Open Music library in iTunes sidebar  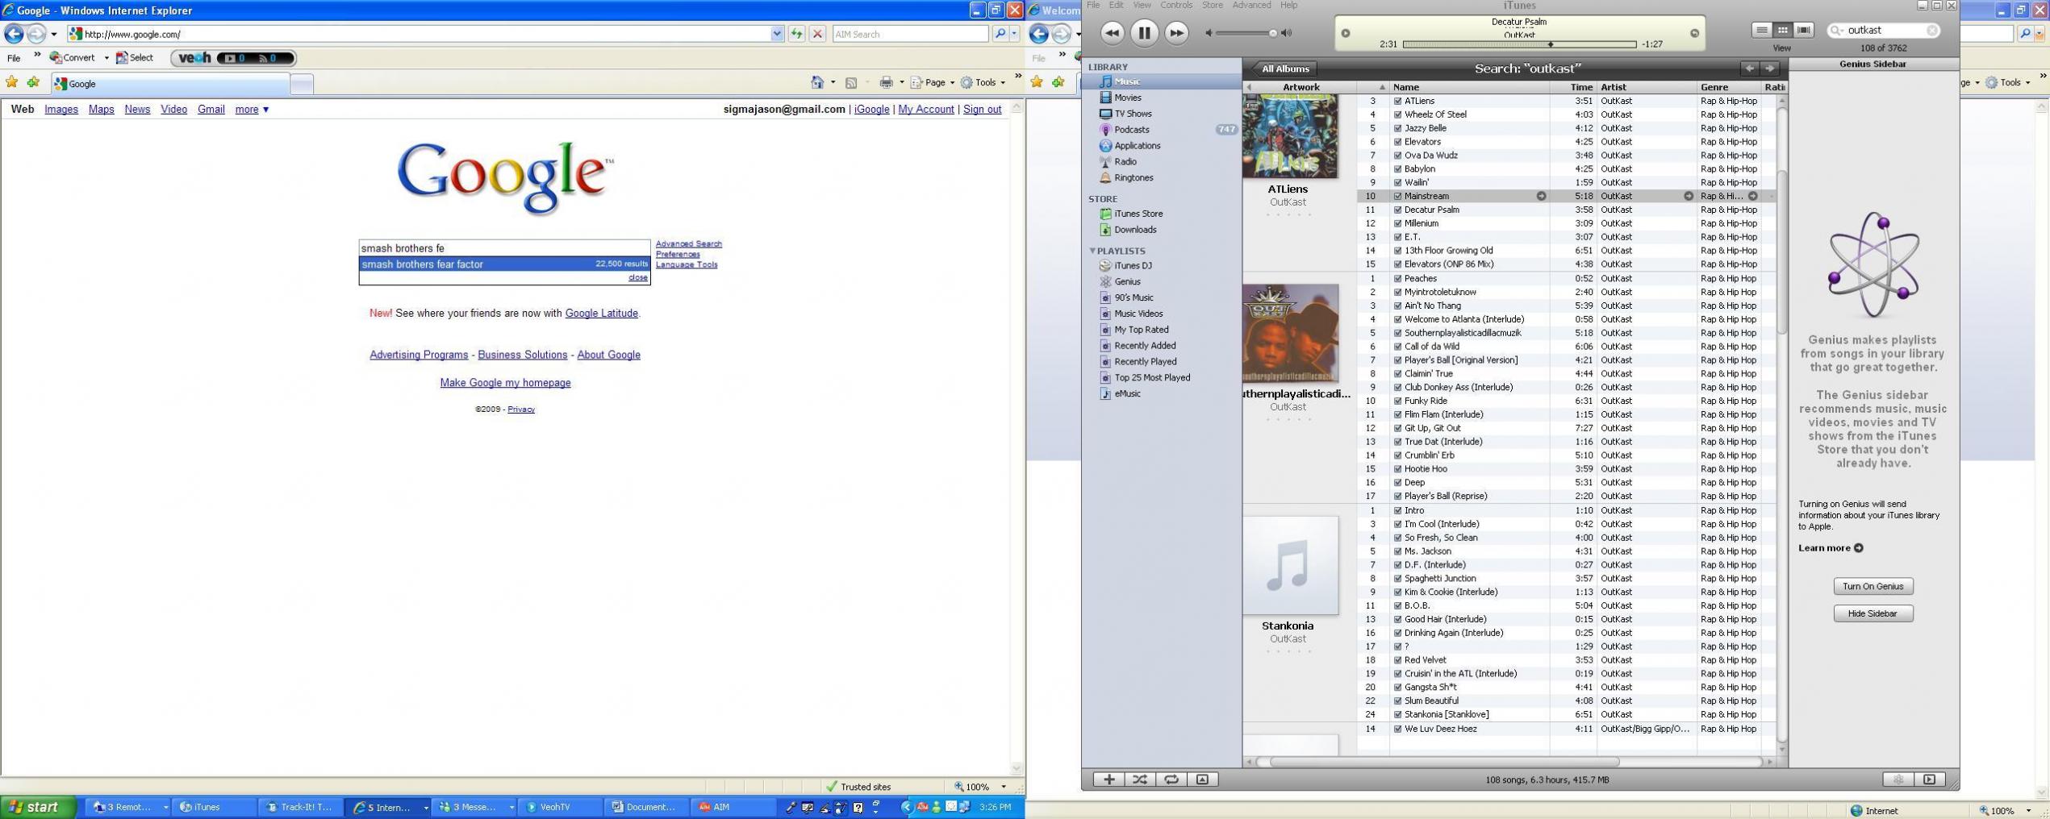tap(1126, 81)
